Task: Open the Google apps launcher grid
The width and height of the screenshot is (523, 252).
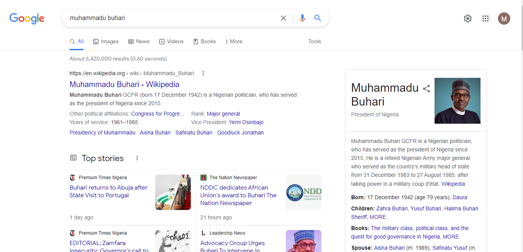Action: point(486,18)
